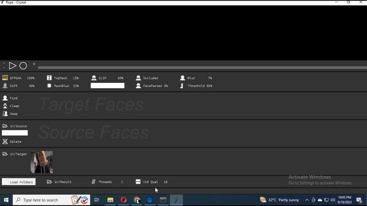Open the notifications center icon
This screenshot has height=206, width=367.
[359, 200]
